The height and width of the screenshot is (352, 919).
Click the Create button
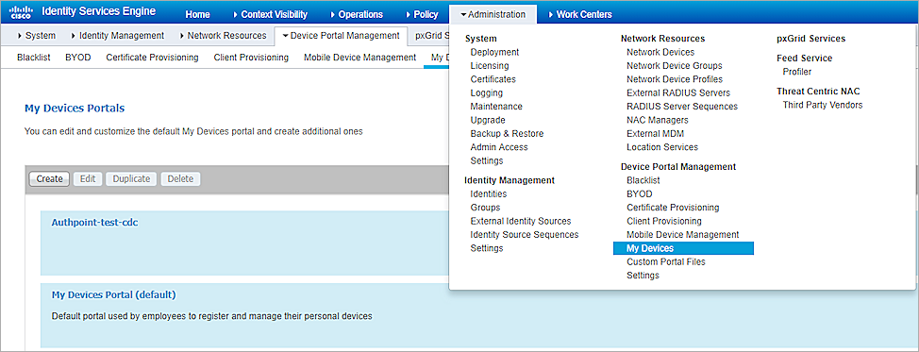[x=49, y=179]
